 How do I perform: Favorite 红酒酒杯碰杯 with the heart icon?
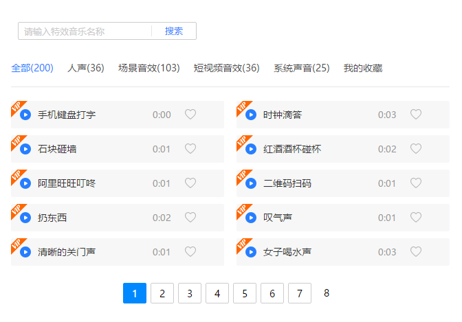tap(416, 148)
